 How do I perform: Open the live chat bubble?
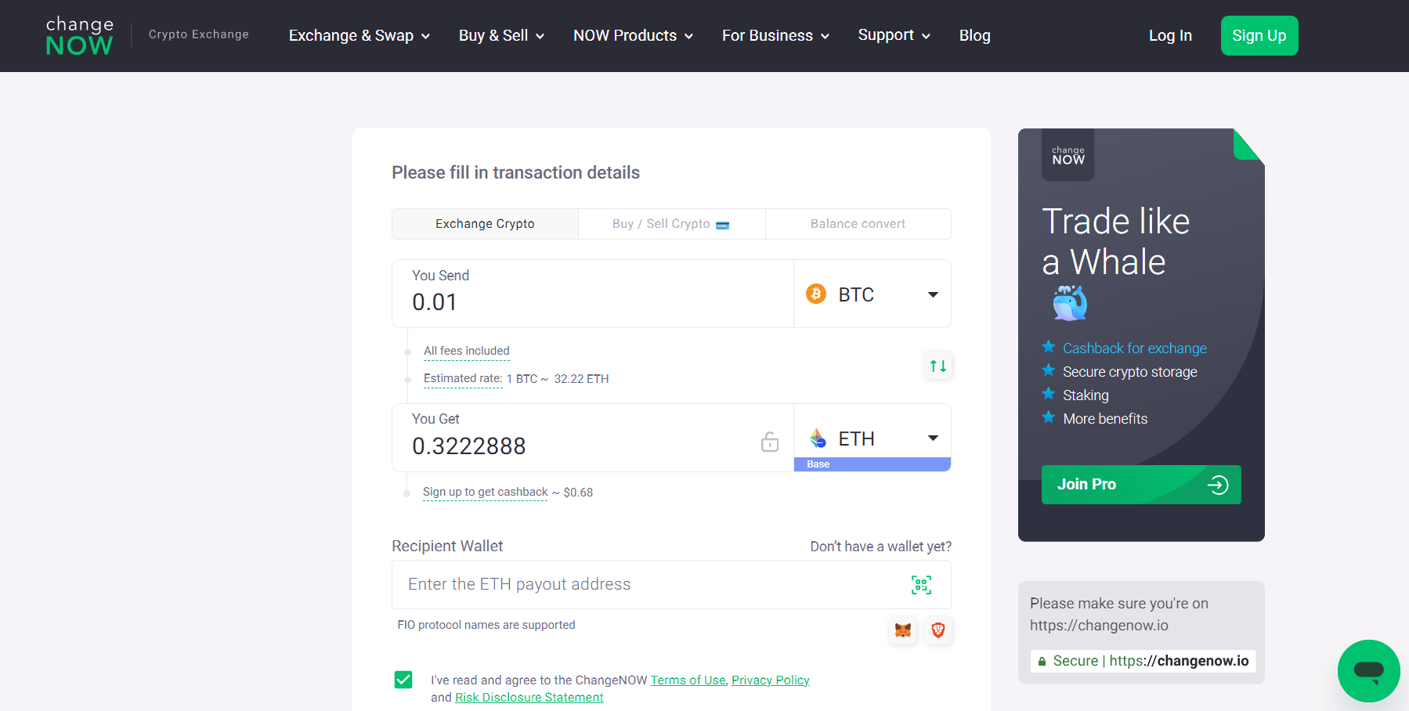click(x=1368, y=670)
